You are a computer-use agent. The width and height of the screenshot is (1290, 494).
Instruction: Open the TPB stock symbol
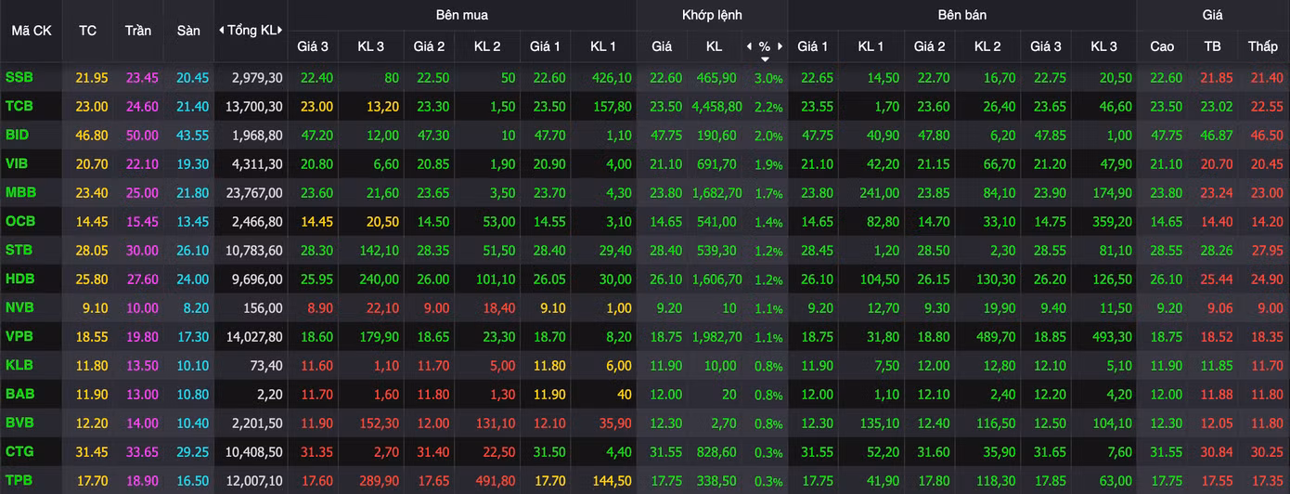pyautogui.click(x=19, y=480)
